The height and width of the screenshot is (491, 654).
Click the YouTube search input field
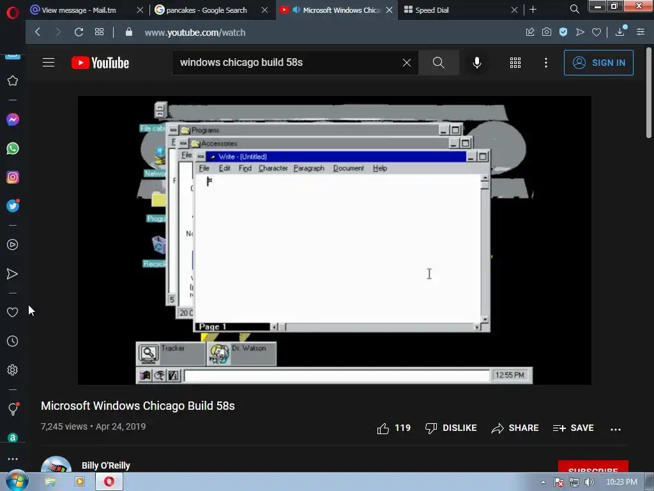point(288,63)
